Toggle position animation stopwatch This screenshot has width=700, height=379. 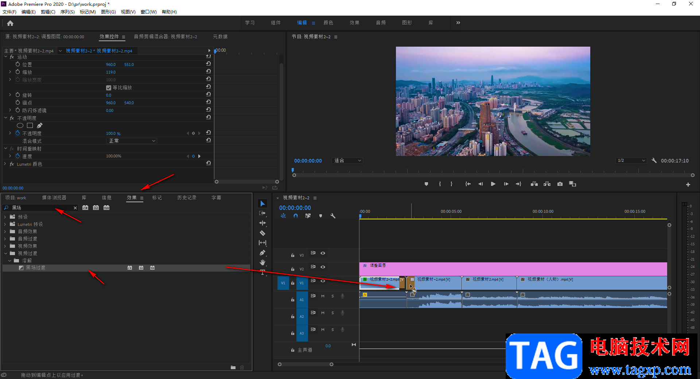point(17,64)
